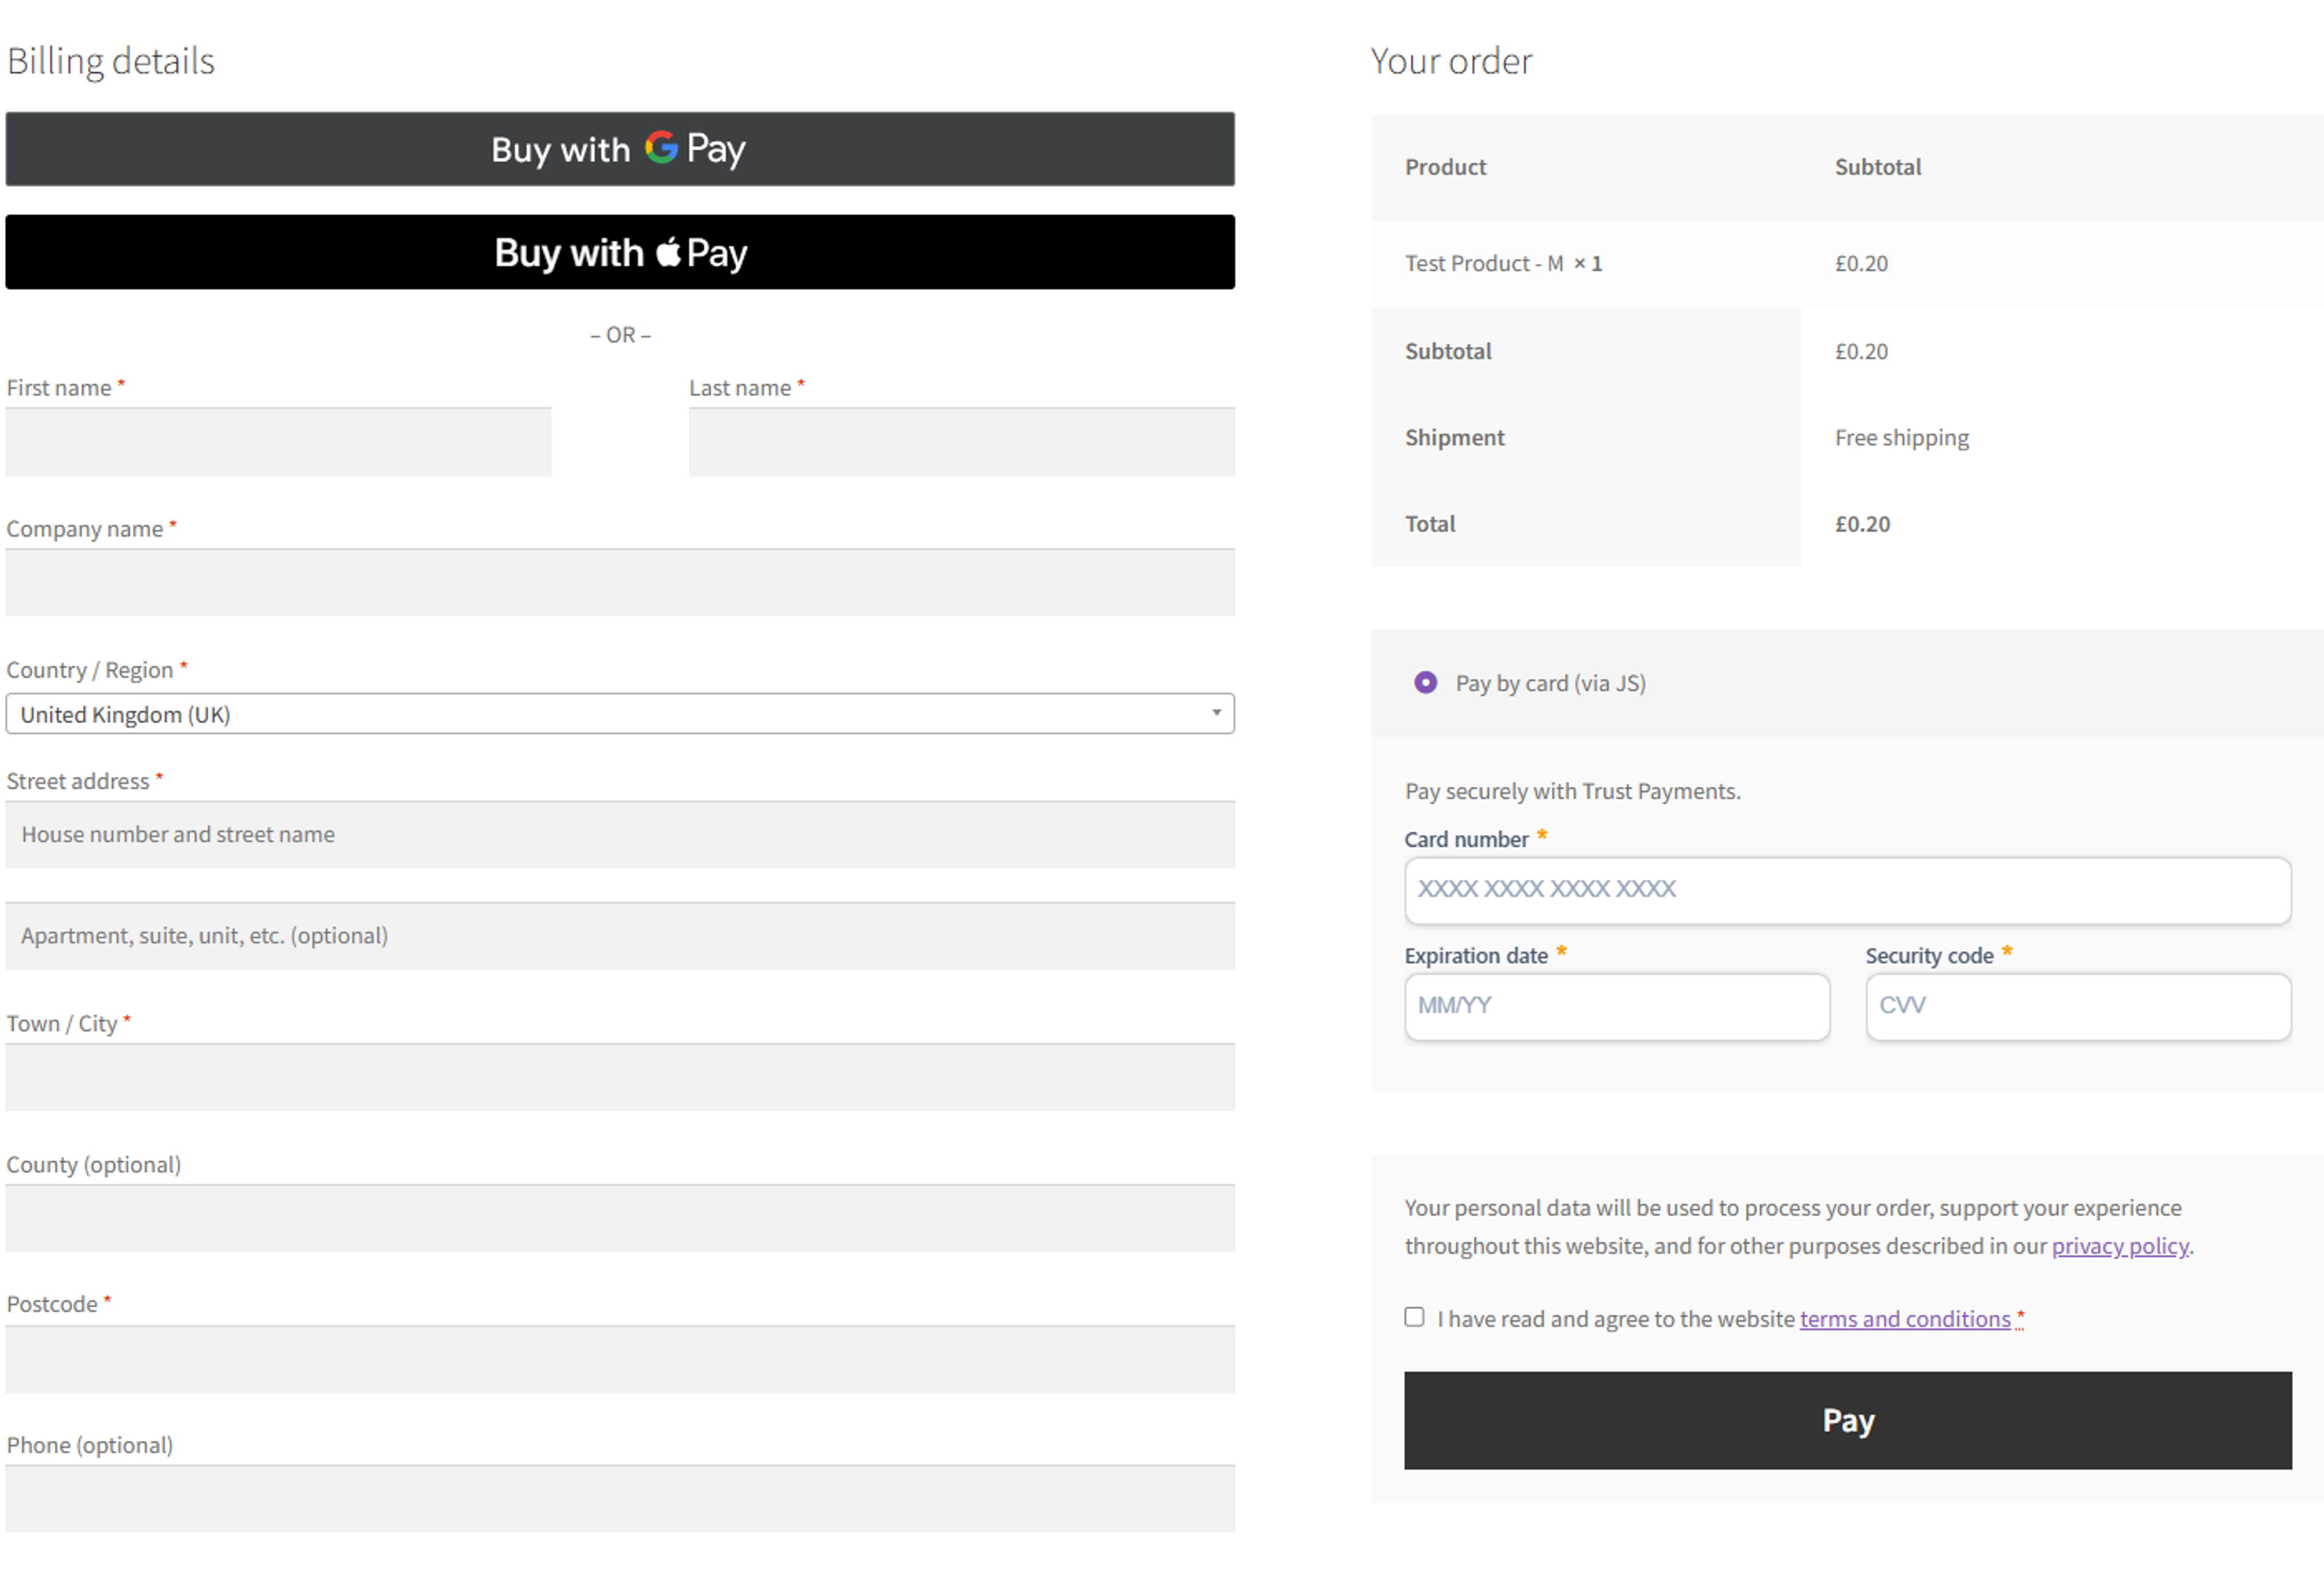Focus the Phone (optional) field
The height and width of the screenshot is (1585, 2324).
[x=620, y=1499]
